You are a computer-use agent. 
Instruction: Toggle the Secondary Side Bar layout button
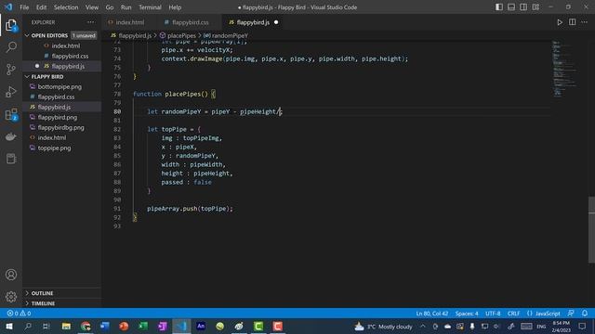click(523, 7)
